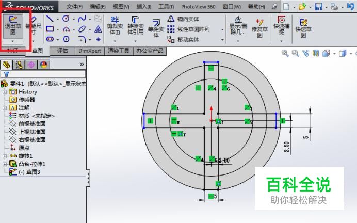Open the 编辑(E) menu
357x223 pixels.
click(98, 7)
